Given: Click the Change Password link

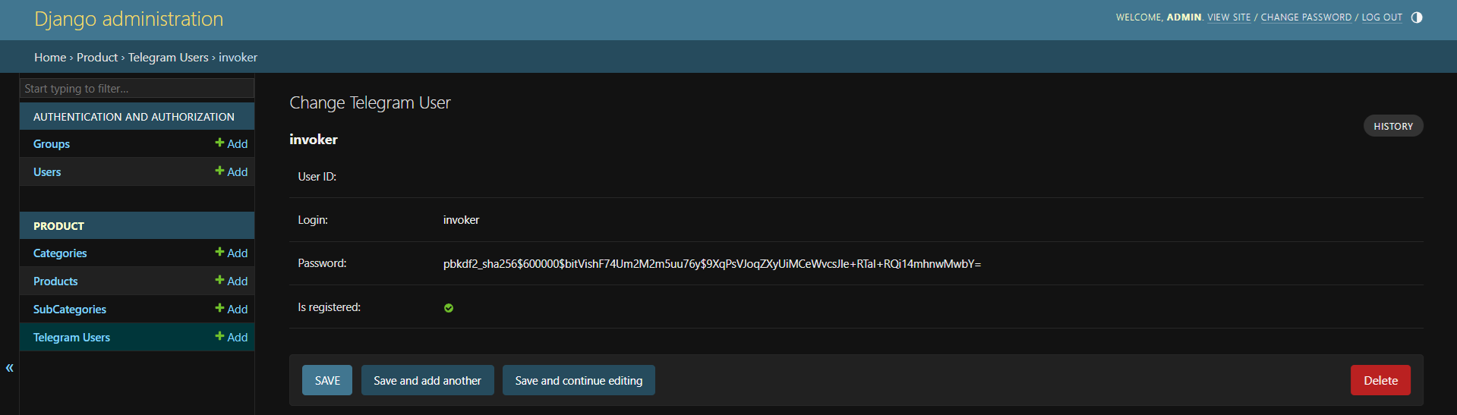Looking at the screenshot, I should click(x=1306, y=17).
